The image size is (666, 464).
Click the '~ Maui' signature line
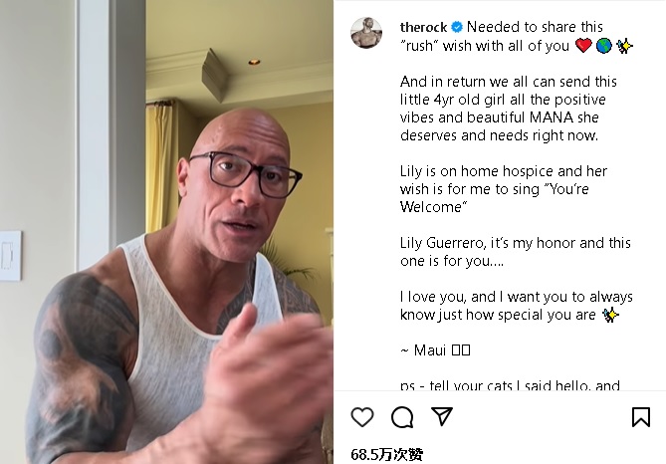coord(435,350)
